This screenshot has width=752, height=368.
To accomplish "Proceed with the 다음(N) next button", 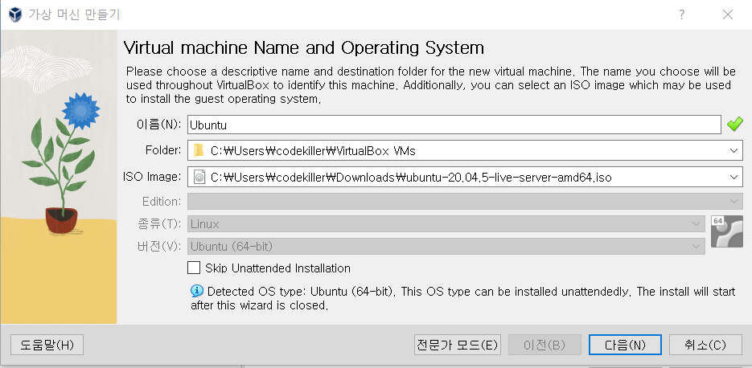I will click(626, 345).
